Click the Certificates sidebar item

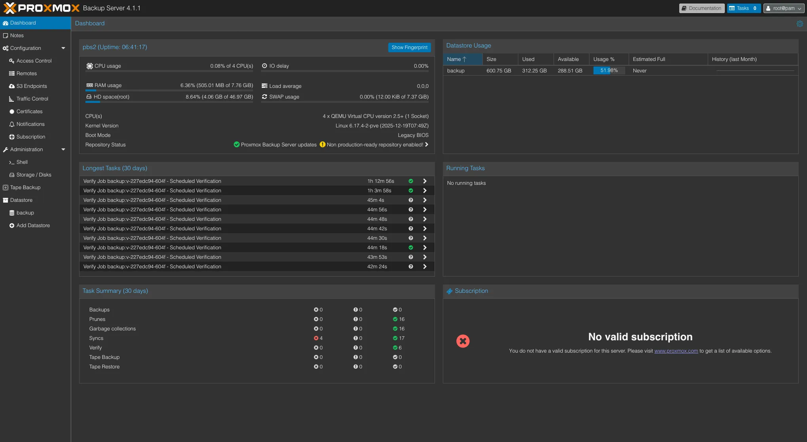[x=29, y=112]
